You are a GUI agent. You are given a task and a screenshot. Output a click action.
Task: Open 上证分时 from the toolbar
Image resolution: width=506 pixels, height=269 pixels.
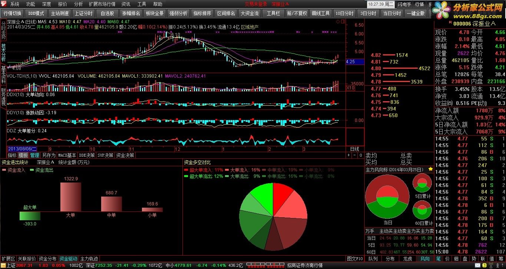[83, 13]
